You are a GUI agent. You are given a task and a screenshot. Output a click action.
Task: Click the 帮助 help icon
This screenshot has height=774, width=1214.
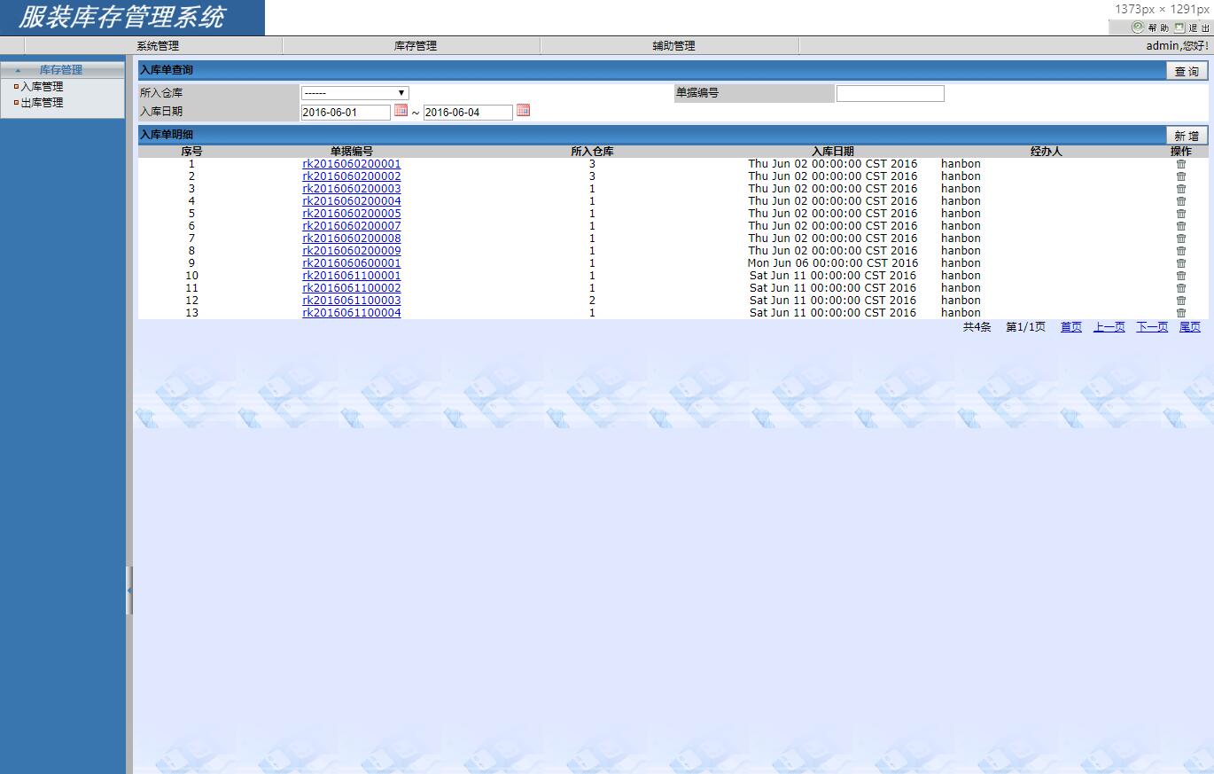point(1138,27)
